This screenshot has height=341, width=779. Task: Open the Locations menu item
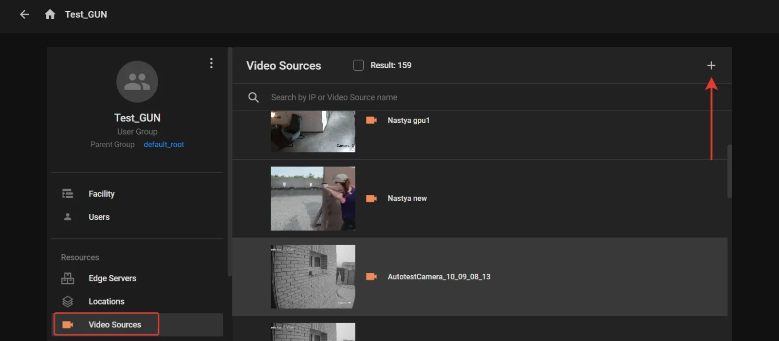pos(137,302)
